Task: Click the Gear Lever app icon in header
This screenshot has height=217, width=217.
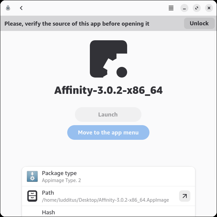Action: (x=8, y=8)
